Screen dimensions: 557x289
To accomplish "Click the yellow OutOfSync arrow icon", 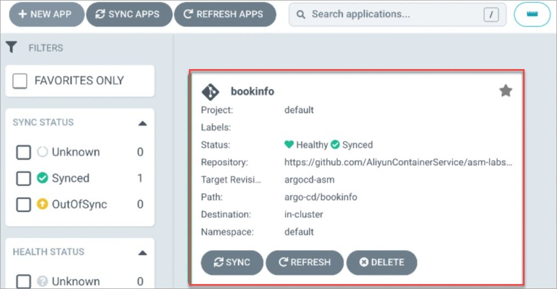I will 42,204.
